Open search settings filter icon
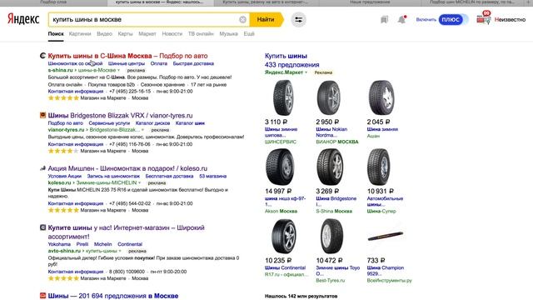Screen dimensions: 533x300 point(298,20)
